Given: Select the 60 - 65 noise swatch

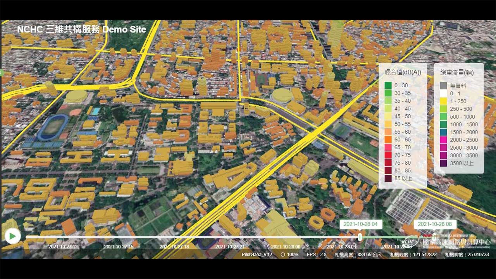Looking at the screenshot, I should (x=388, y=139).
